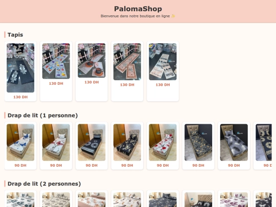Select the black circular pattern single sheet
Image resolution: width=276 pixels, height=207 pixels.
91,143
